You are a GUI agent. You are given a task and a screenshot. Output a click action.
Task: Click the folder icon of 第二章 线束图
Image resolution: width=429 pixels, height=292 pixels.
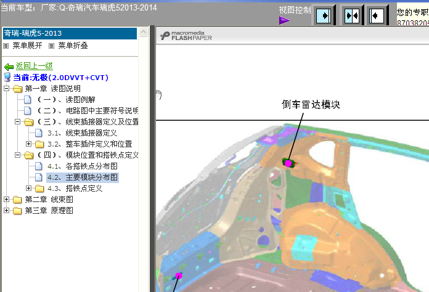tap(17, 200)
